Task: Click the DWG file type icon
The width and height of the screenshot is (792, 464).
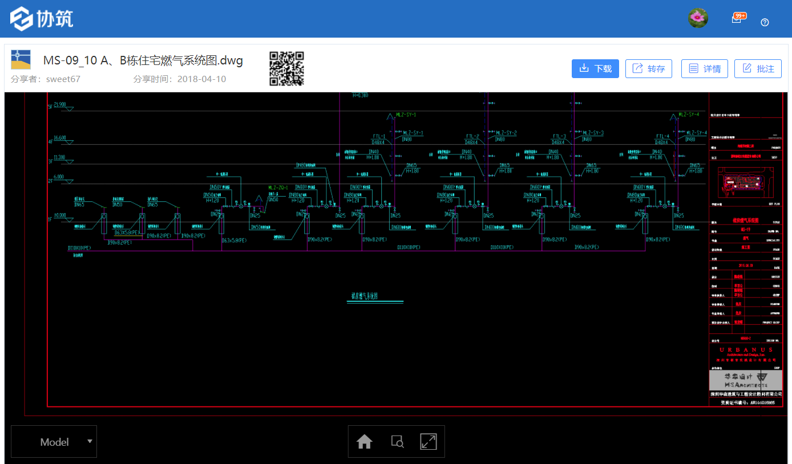Action: (21, 60)
